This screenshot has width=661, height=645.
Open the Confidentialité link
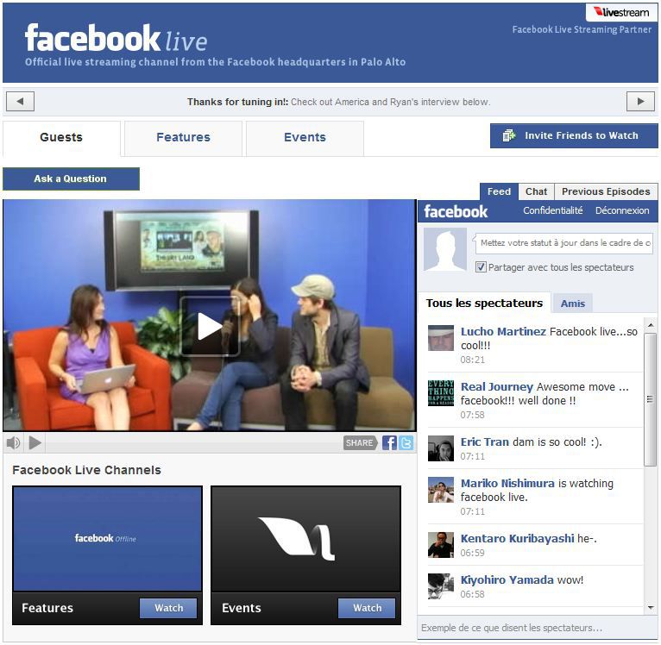[x=552, y=210]
